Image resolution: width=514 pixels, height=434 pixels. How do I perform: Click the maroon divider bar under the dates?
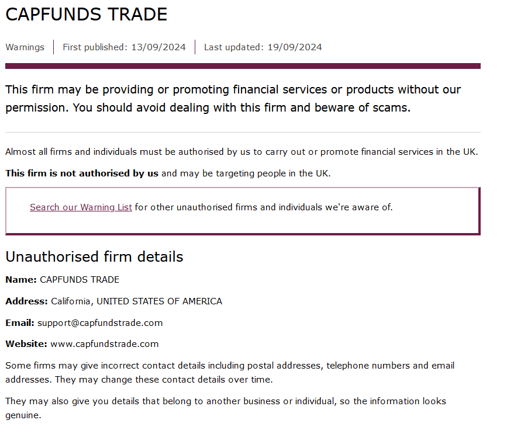tap(243, 66)
